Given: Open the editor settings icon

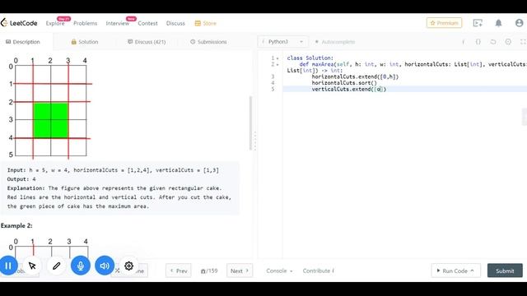Looking at the screenshot, I should (508, 42).
